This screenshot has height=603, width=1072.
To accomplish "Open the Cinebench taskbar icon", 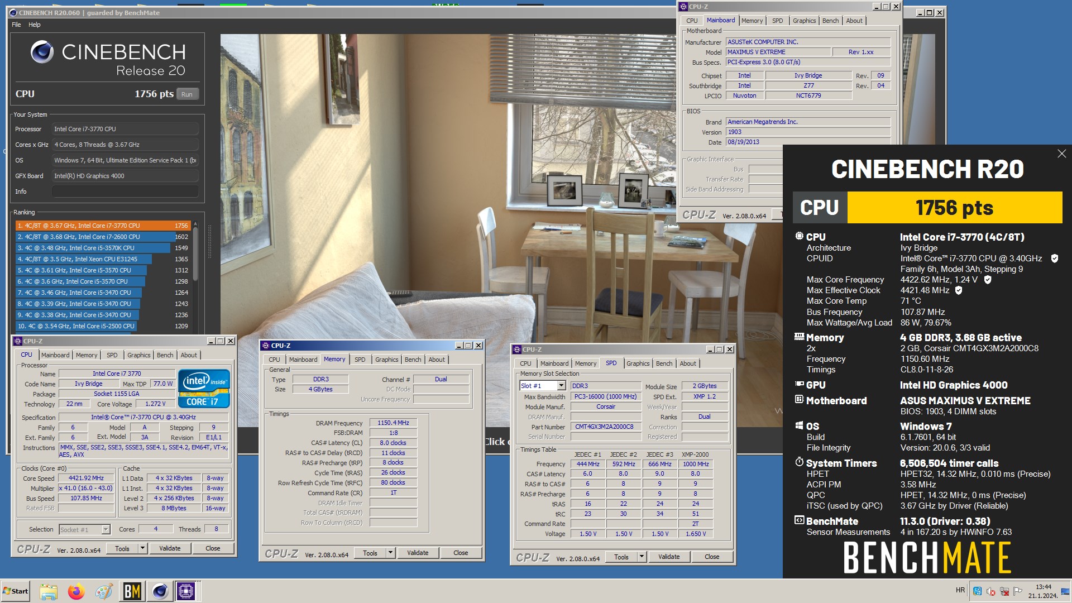I will (x=160, y=591).
